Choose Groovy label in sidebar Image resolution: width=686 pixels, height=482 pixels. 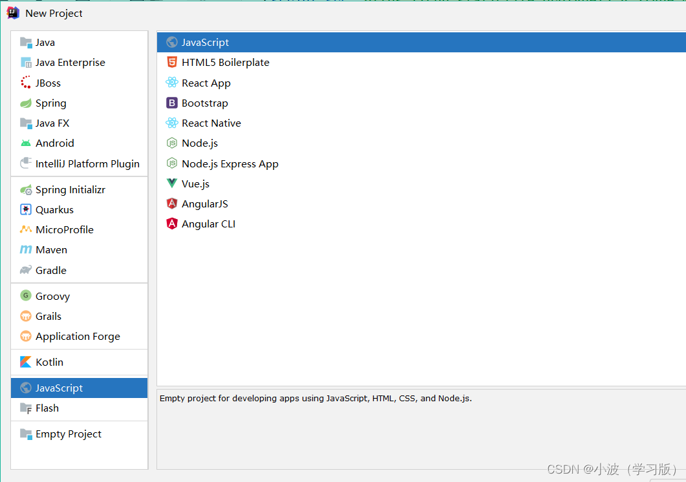click(x=52, y=297)
